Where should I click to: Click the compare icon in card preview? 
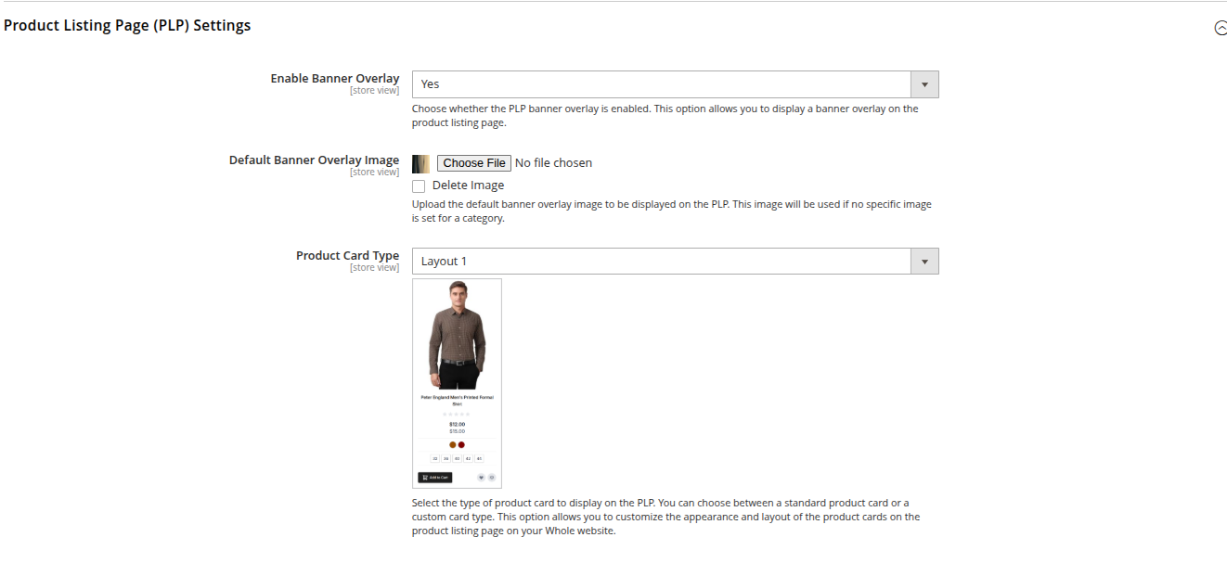click(492, 478)
